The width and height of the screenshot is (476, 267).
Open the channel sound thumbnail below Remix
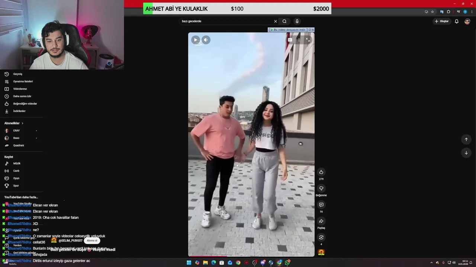coord(321,253)
